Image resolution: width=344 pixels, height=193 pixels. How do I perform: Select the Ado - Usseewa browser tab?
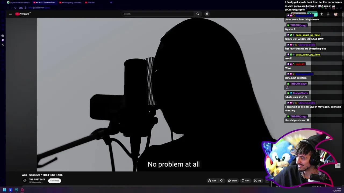point(44,2)
